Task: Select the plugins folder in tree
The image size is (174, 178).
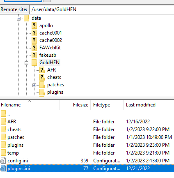Action: coord(55,92)
